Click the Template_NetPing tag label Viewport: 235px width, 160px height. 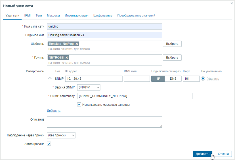coord(61,44)
